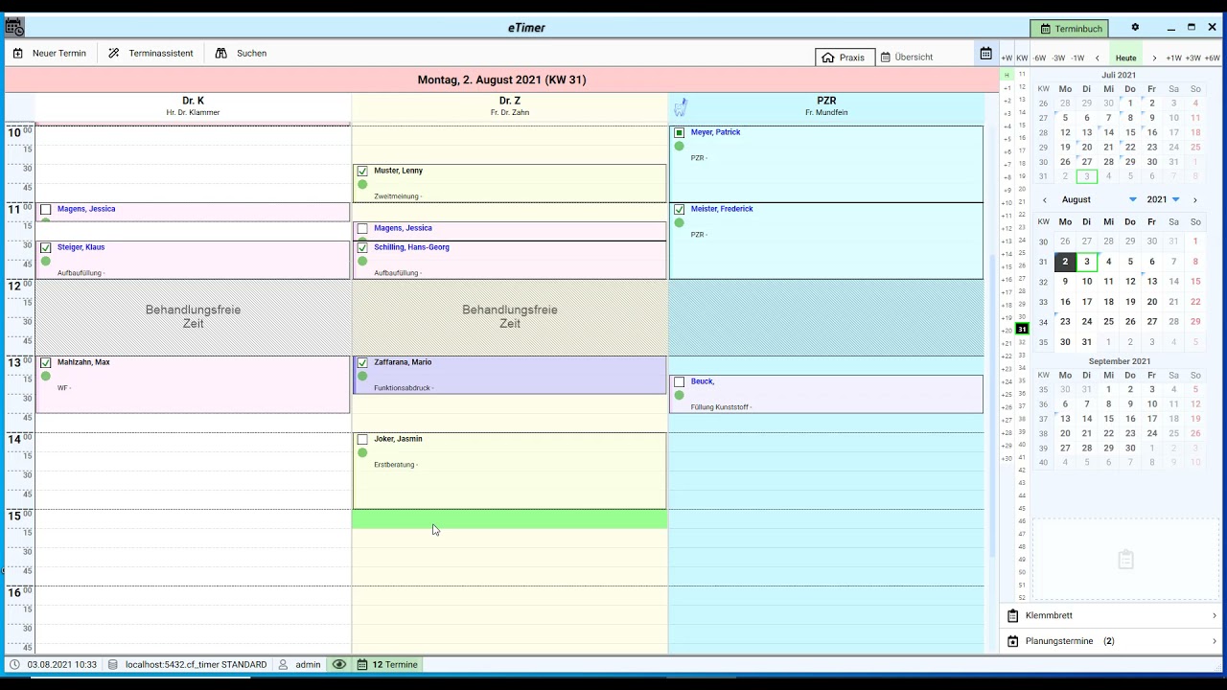The height and width of the screenshot is (690, 1227).
Task: Toggle checkbox for Meyer, Patrick appointment
Action: (679, 133)
